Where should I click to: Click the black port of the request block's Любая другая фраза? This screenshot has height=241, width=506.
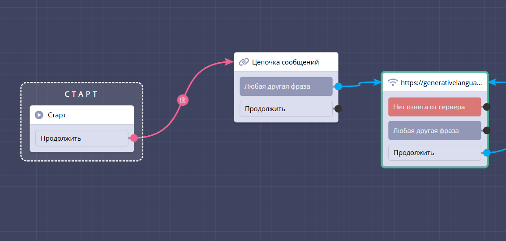click(487, 130)
